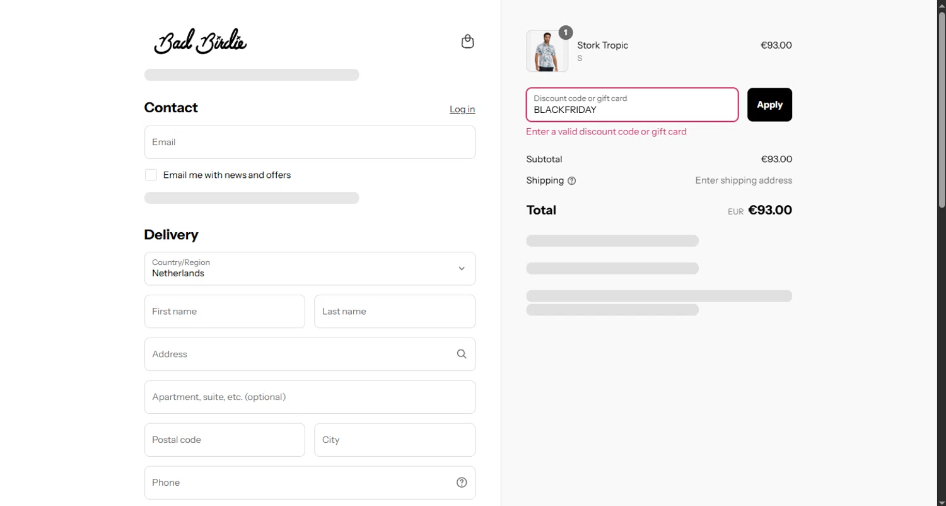This screenshot has width=946, height=506.
Task: Open the shopping bag cart icon
Action: coord(467,42)
